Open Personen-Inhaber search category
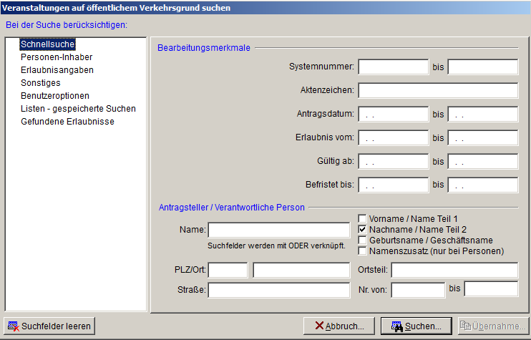 tap(56, 57)
